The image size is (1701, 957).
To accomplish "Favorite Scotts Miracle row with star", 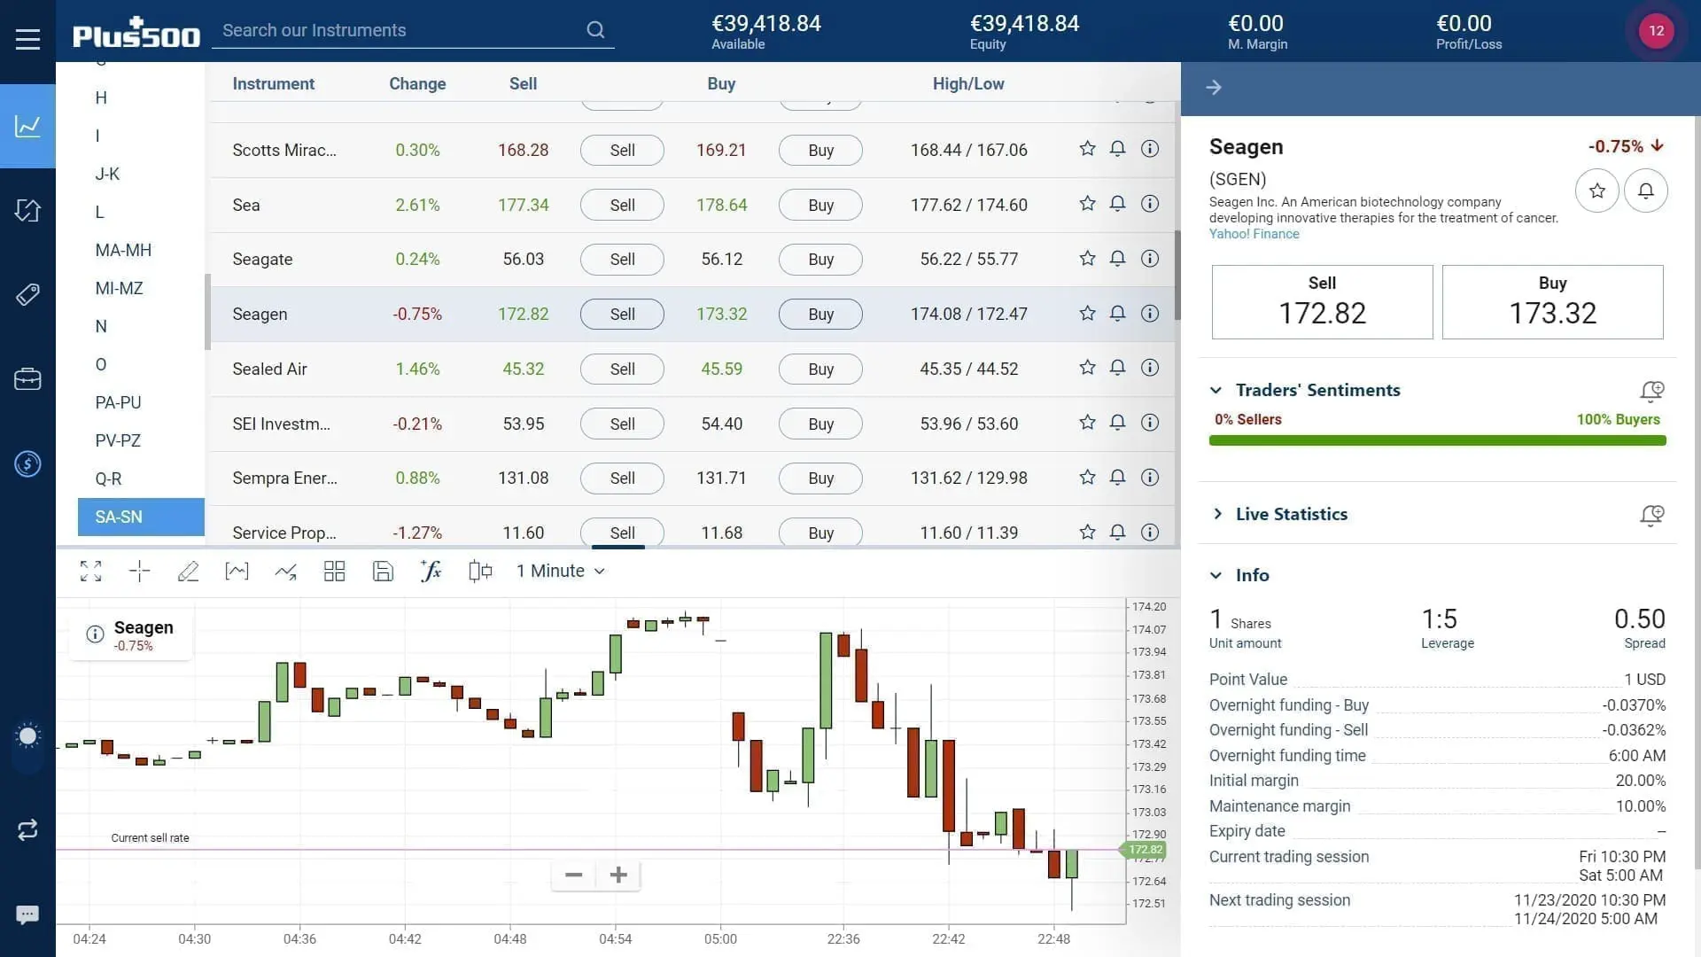I will coord(1087,148).
